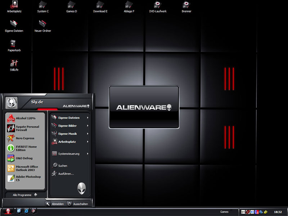Expand the Eigene Musik submenu arrow
This screenshot has width=288, height=216.
pos(87,134)
